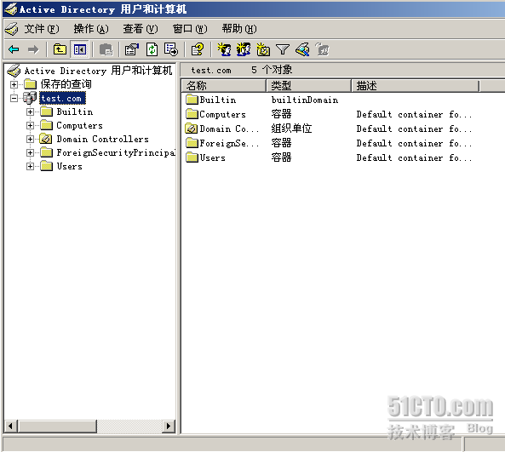The height and width of the screenshot is (452, 505).
Task: Click the 组织单位 type cell
Action: [291, 129]
